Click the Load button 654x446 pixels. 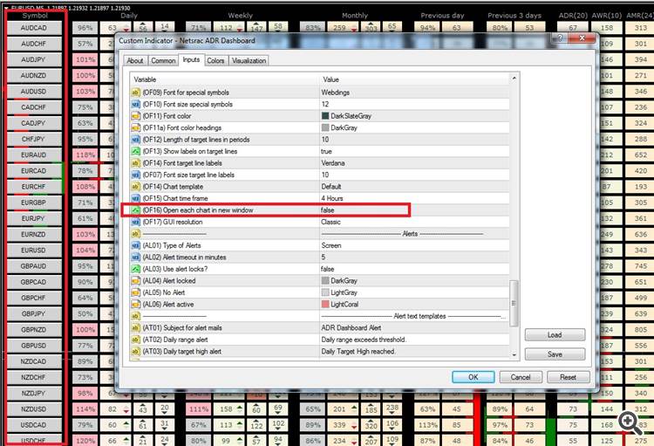pyautogui.click(x=555, y=335)
